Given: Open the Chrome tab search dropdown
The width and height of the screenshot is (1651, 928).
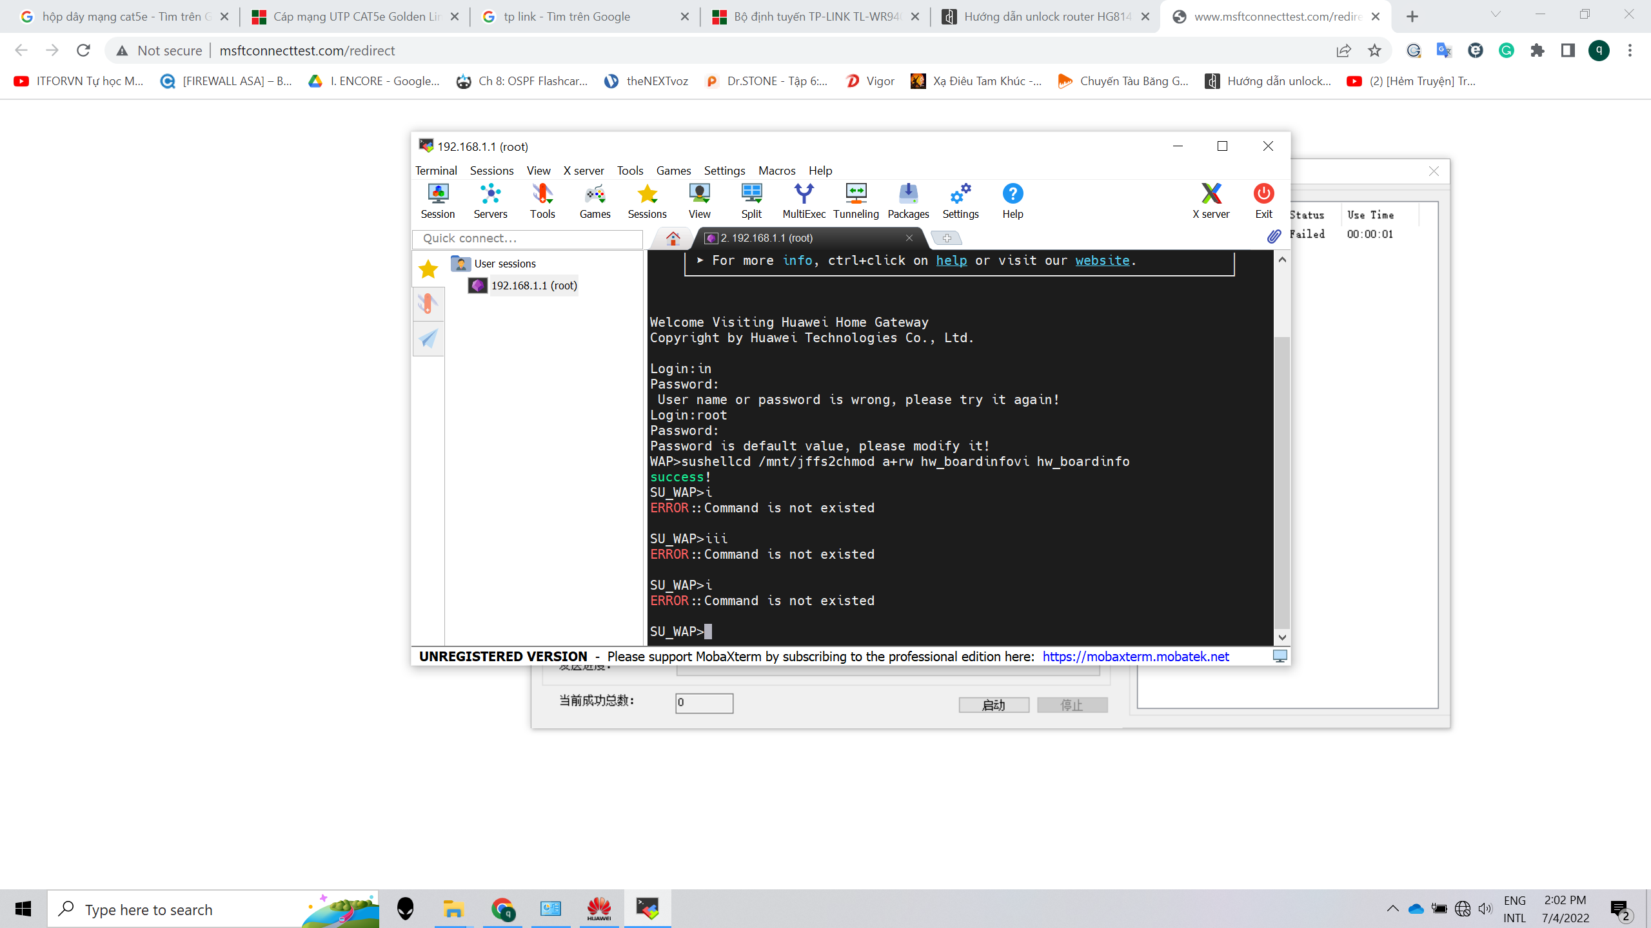Looking at the screenshot, I should pos(1496,14).
